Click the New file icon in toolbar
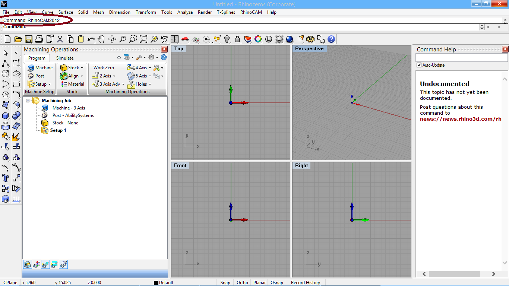This screenshot has height=286, width=509. point(8,39)
